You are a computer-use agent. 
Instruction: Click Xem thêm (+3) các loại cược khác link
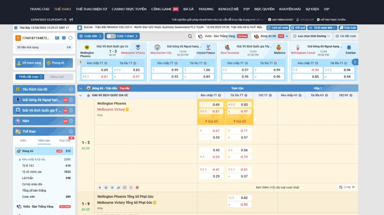(277, 187)
